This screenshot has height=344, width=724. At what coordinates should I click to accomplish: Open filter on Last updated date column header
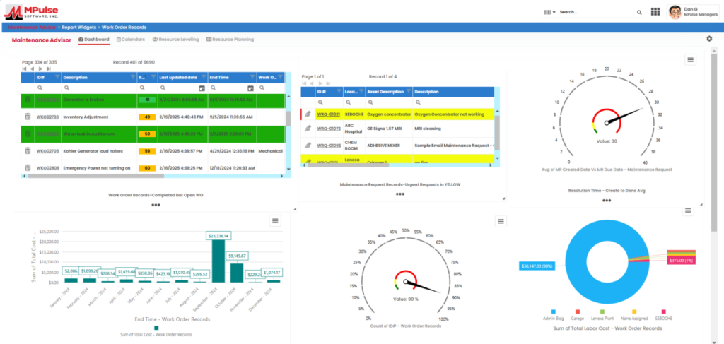click(x=202, y=78)
